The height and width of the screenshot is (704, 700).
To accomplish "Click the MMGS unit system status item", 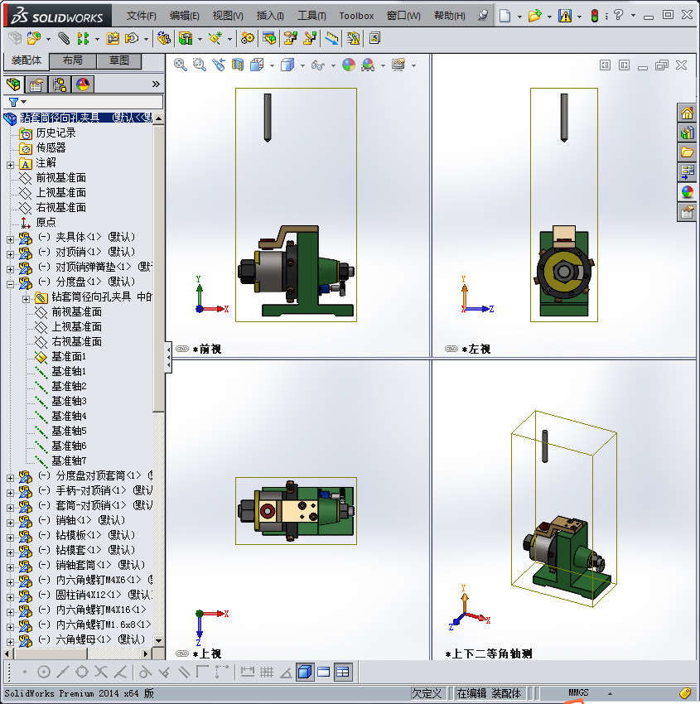I will (x=578, y=692).
